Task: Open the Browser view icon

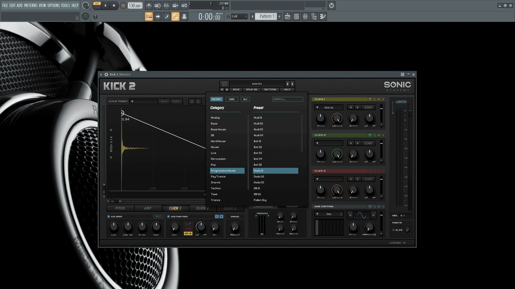Action: point(314,17)
